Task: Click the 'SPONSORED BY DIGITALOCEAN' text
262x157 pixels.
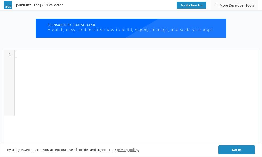Action: (x=71, y=25)
